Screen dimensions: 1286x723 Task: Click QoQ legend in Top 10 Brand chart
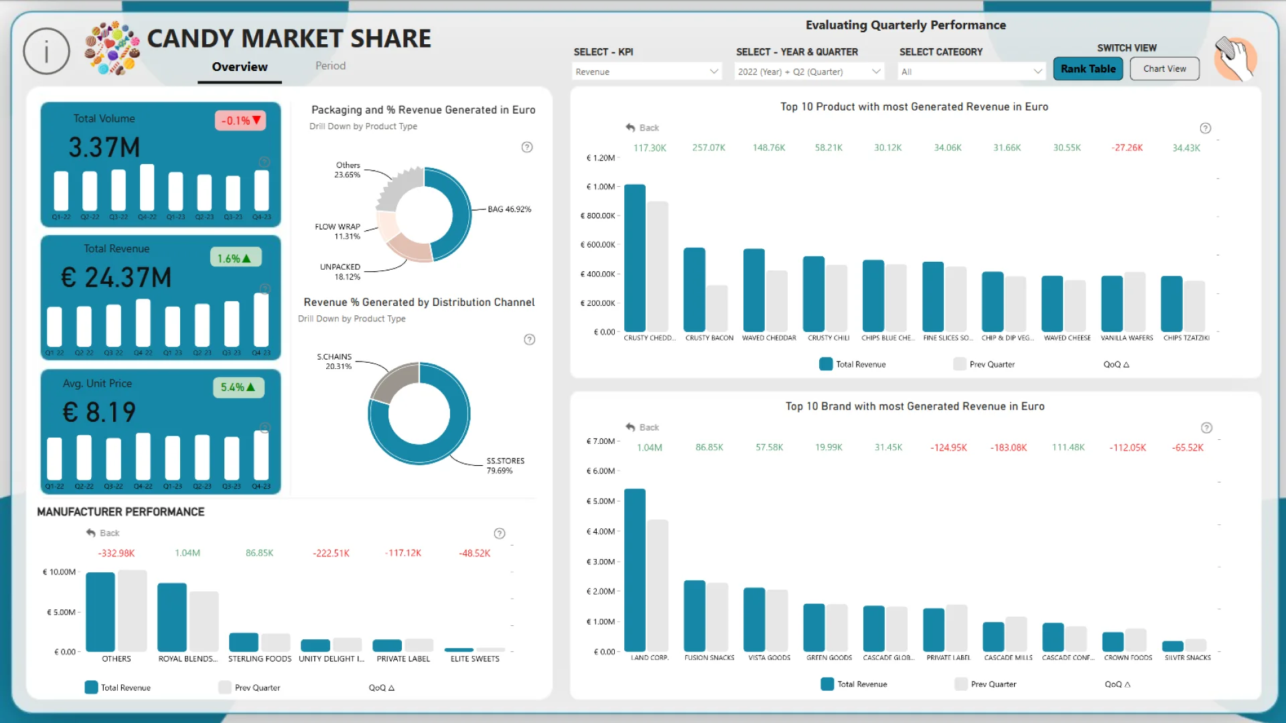pos(1118,684)
